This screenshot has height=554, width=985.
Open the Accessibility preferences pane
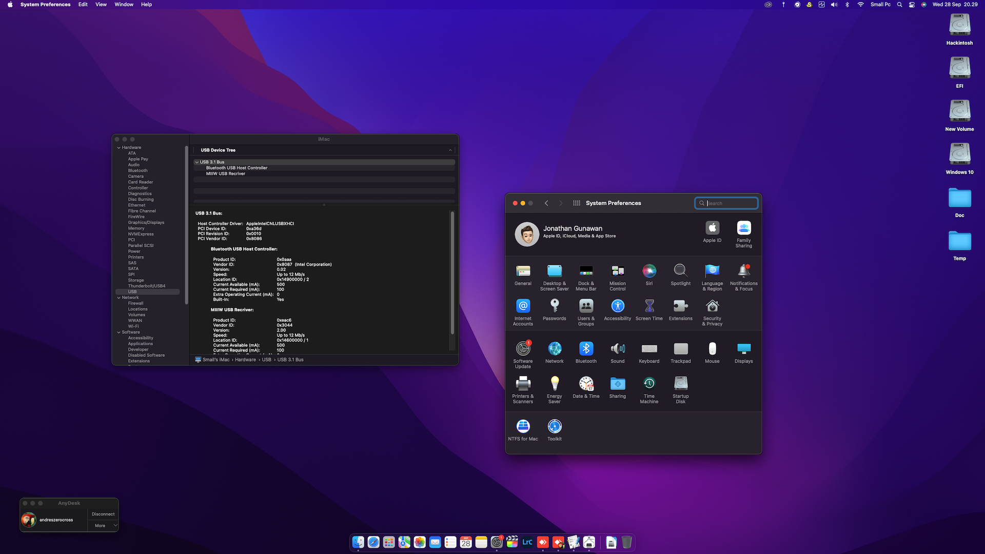[618, 310]
